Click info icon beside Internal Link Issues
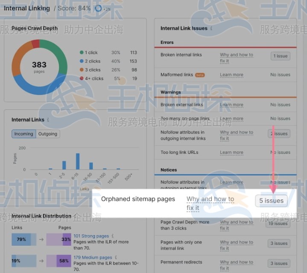The image size is (307, 273). [x=211, y=29]
